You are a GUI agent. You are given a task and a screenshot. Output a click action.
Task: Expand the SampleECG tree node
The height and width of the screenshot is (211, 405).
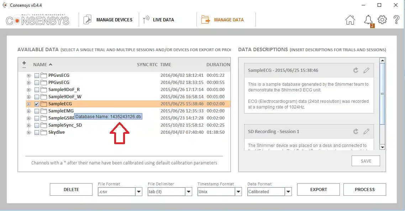click(x=28, y=104)
